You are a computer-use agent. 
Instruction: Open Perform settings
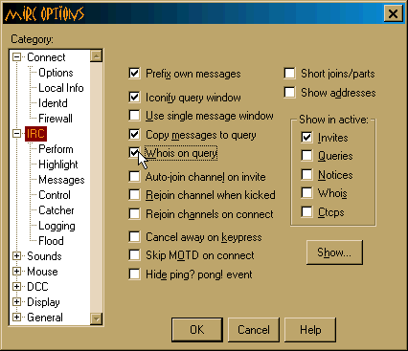pyautogui.click(x=56, y=149)
